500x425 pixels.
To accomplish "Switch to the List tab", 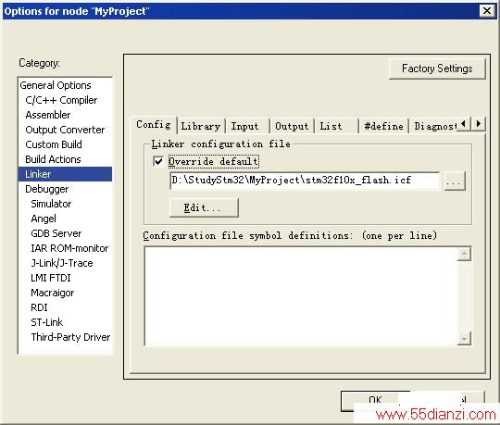I will 336,126.
